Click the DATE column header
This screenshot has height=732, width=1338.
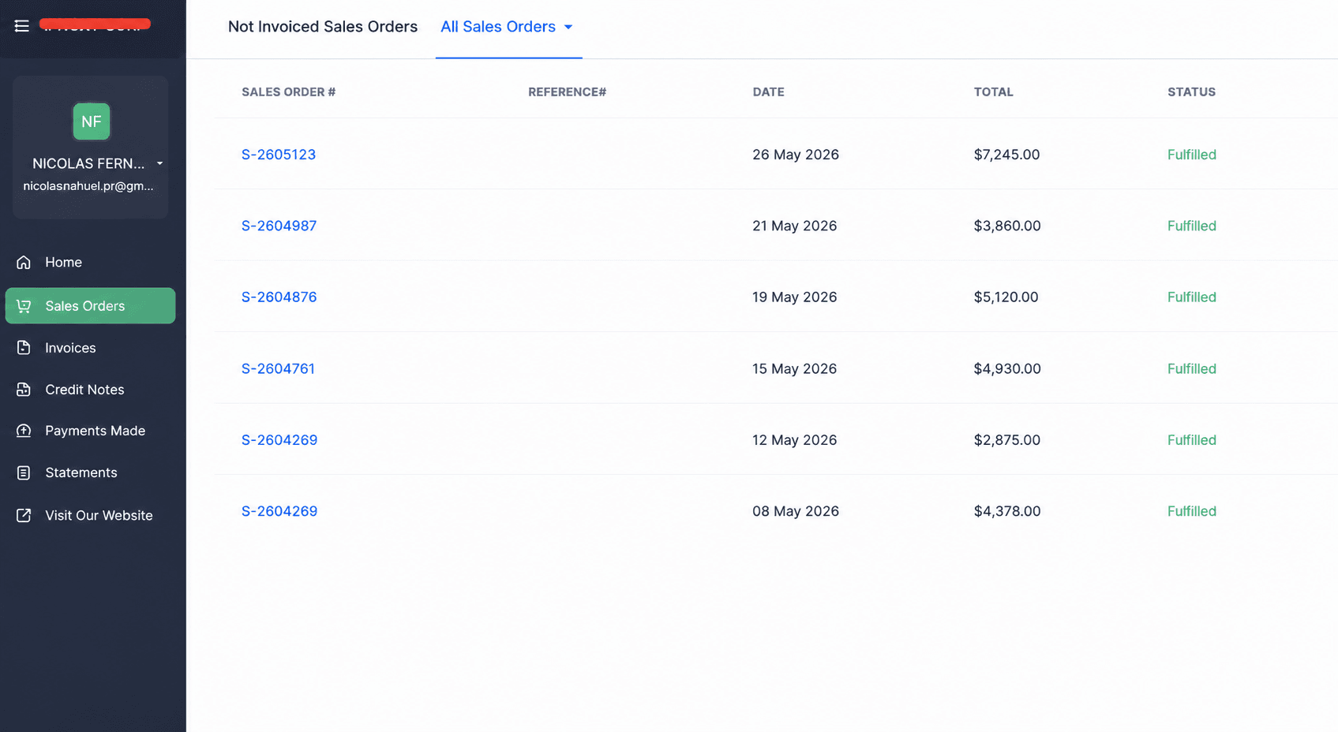pyautogui.click(x=768, y=92)
